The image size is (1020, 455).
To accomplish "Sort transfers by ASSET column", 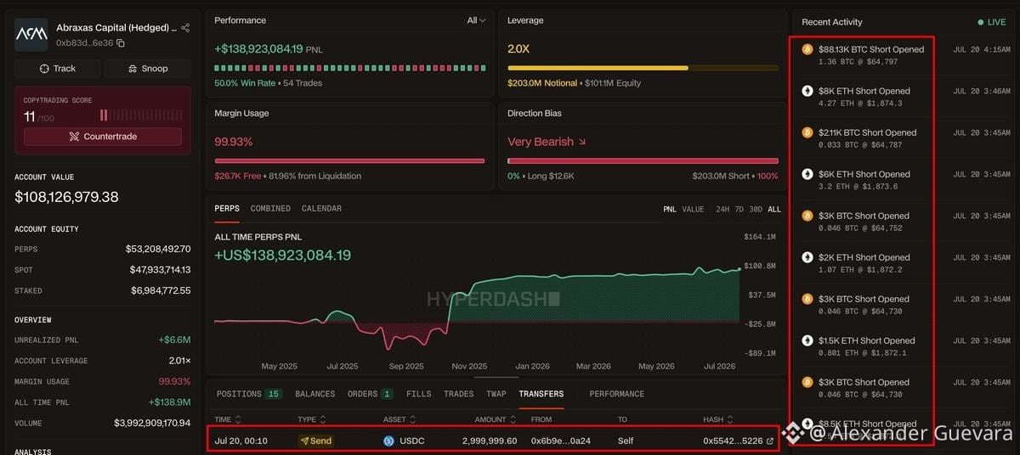I will click(400, 419).
